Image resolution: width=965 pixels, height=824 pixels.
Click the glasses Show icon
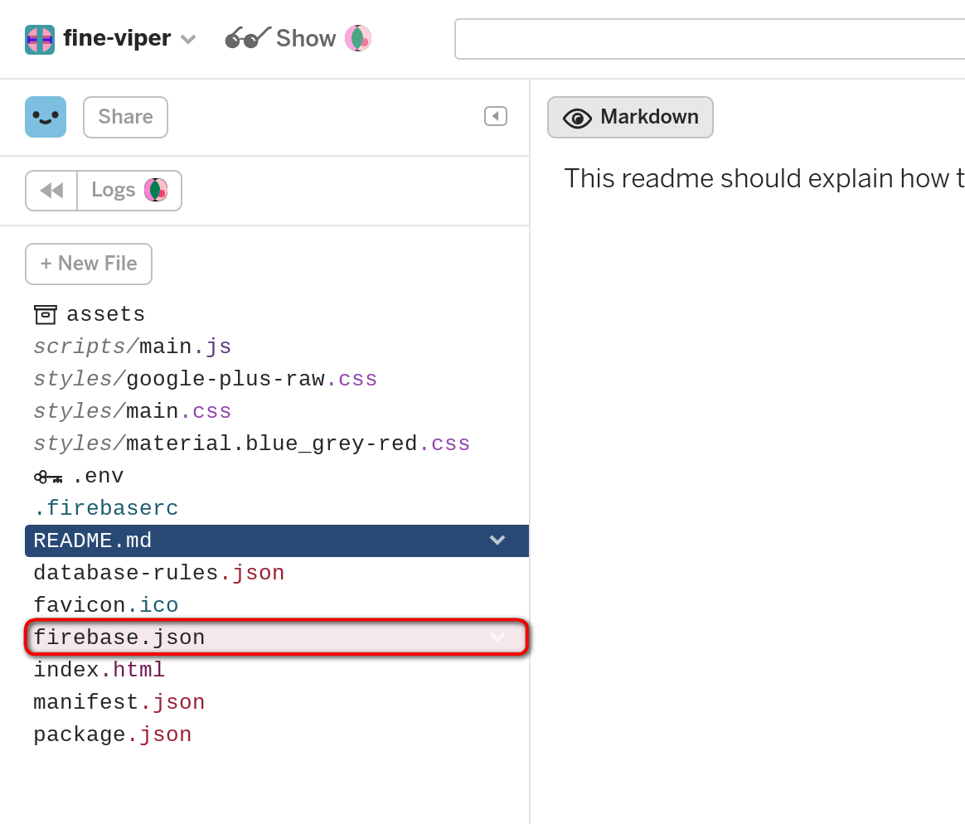pyautogui.click(x=245, y=37)
